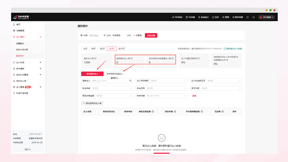Click help icon beside 接受邀约达人数
The height and width of the screenshot is (162, 288).
[132, 58]
